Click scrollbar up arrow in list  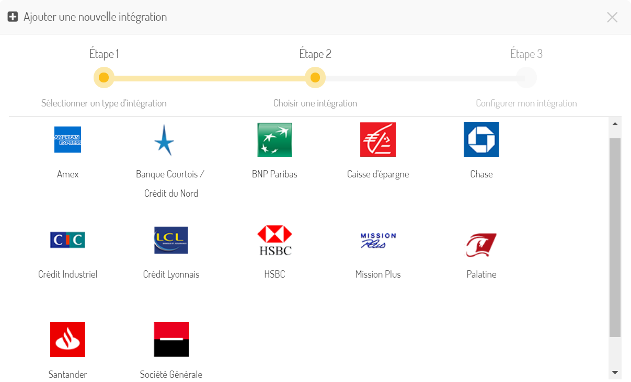615,124
